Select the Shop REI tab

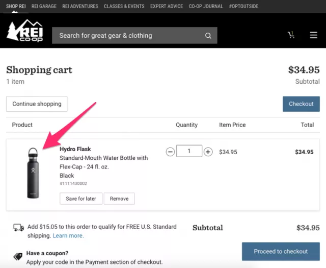tap(16, 6)
